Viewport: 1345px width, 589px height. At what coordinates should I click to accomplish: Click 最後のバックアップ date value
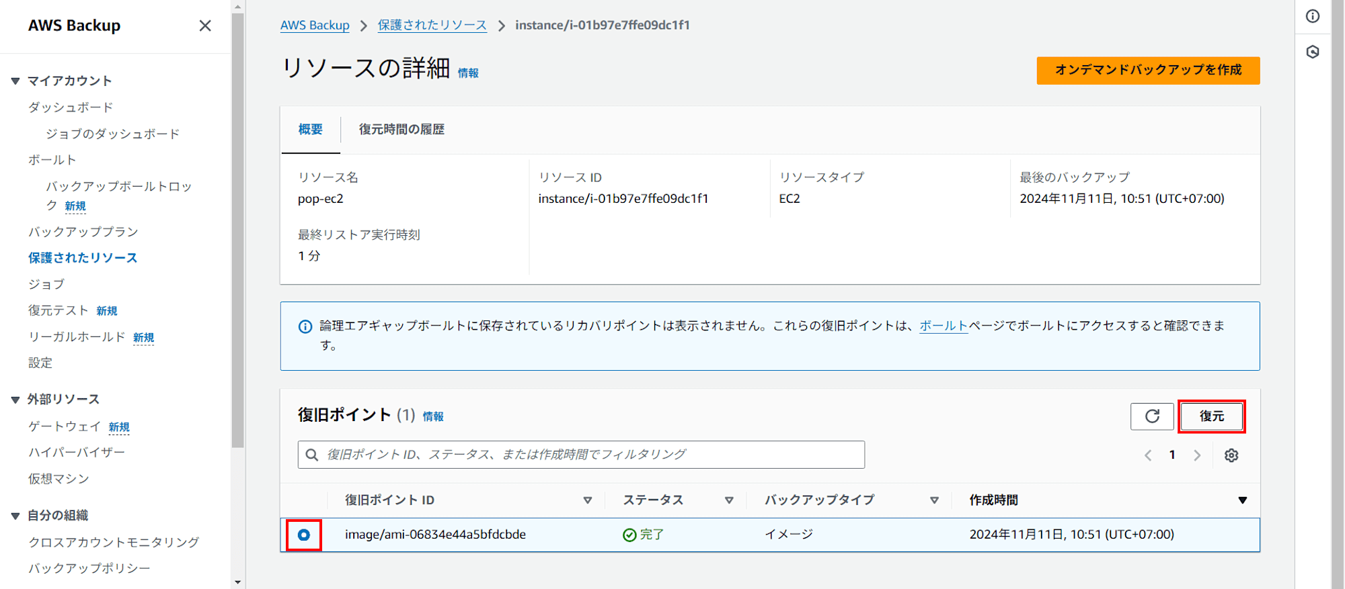1122,199
